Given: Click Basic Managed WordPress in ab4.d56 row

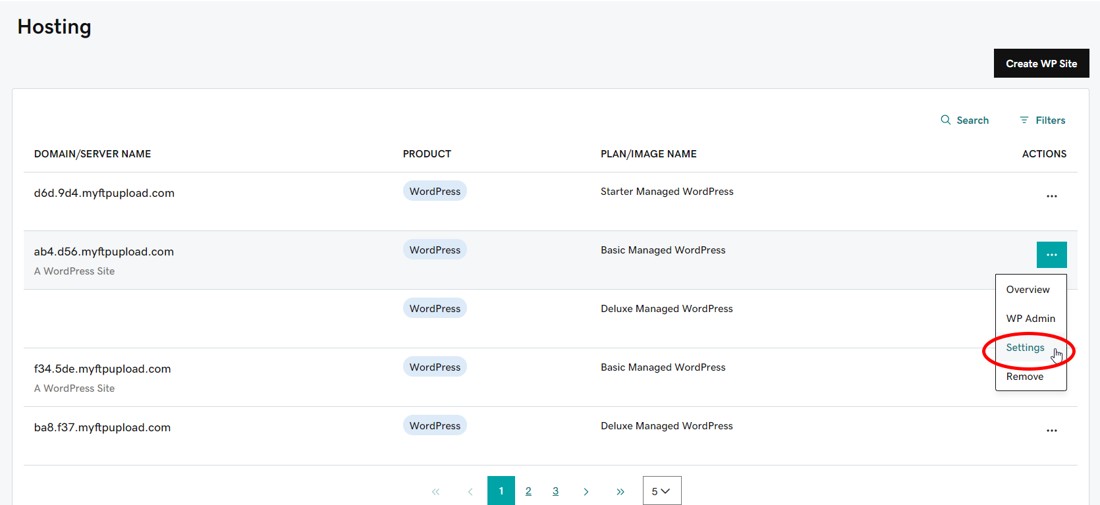Looking at the screenshot, I should [663, 250].
